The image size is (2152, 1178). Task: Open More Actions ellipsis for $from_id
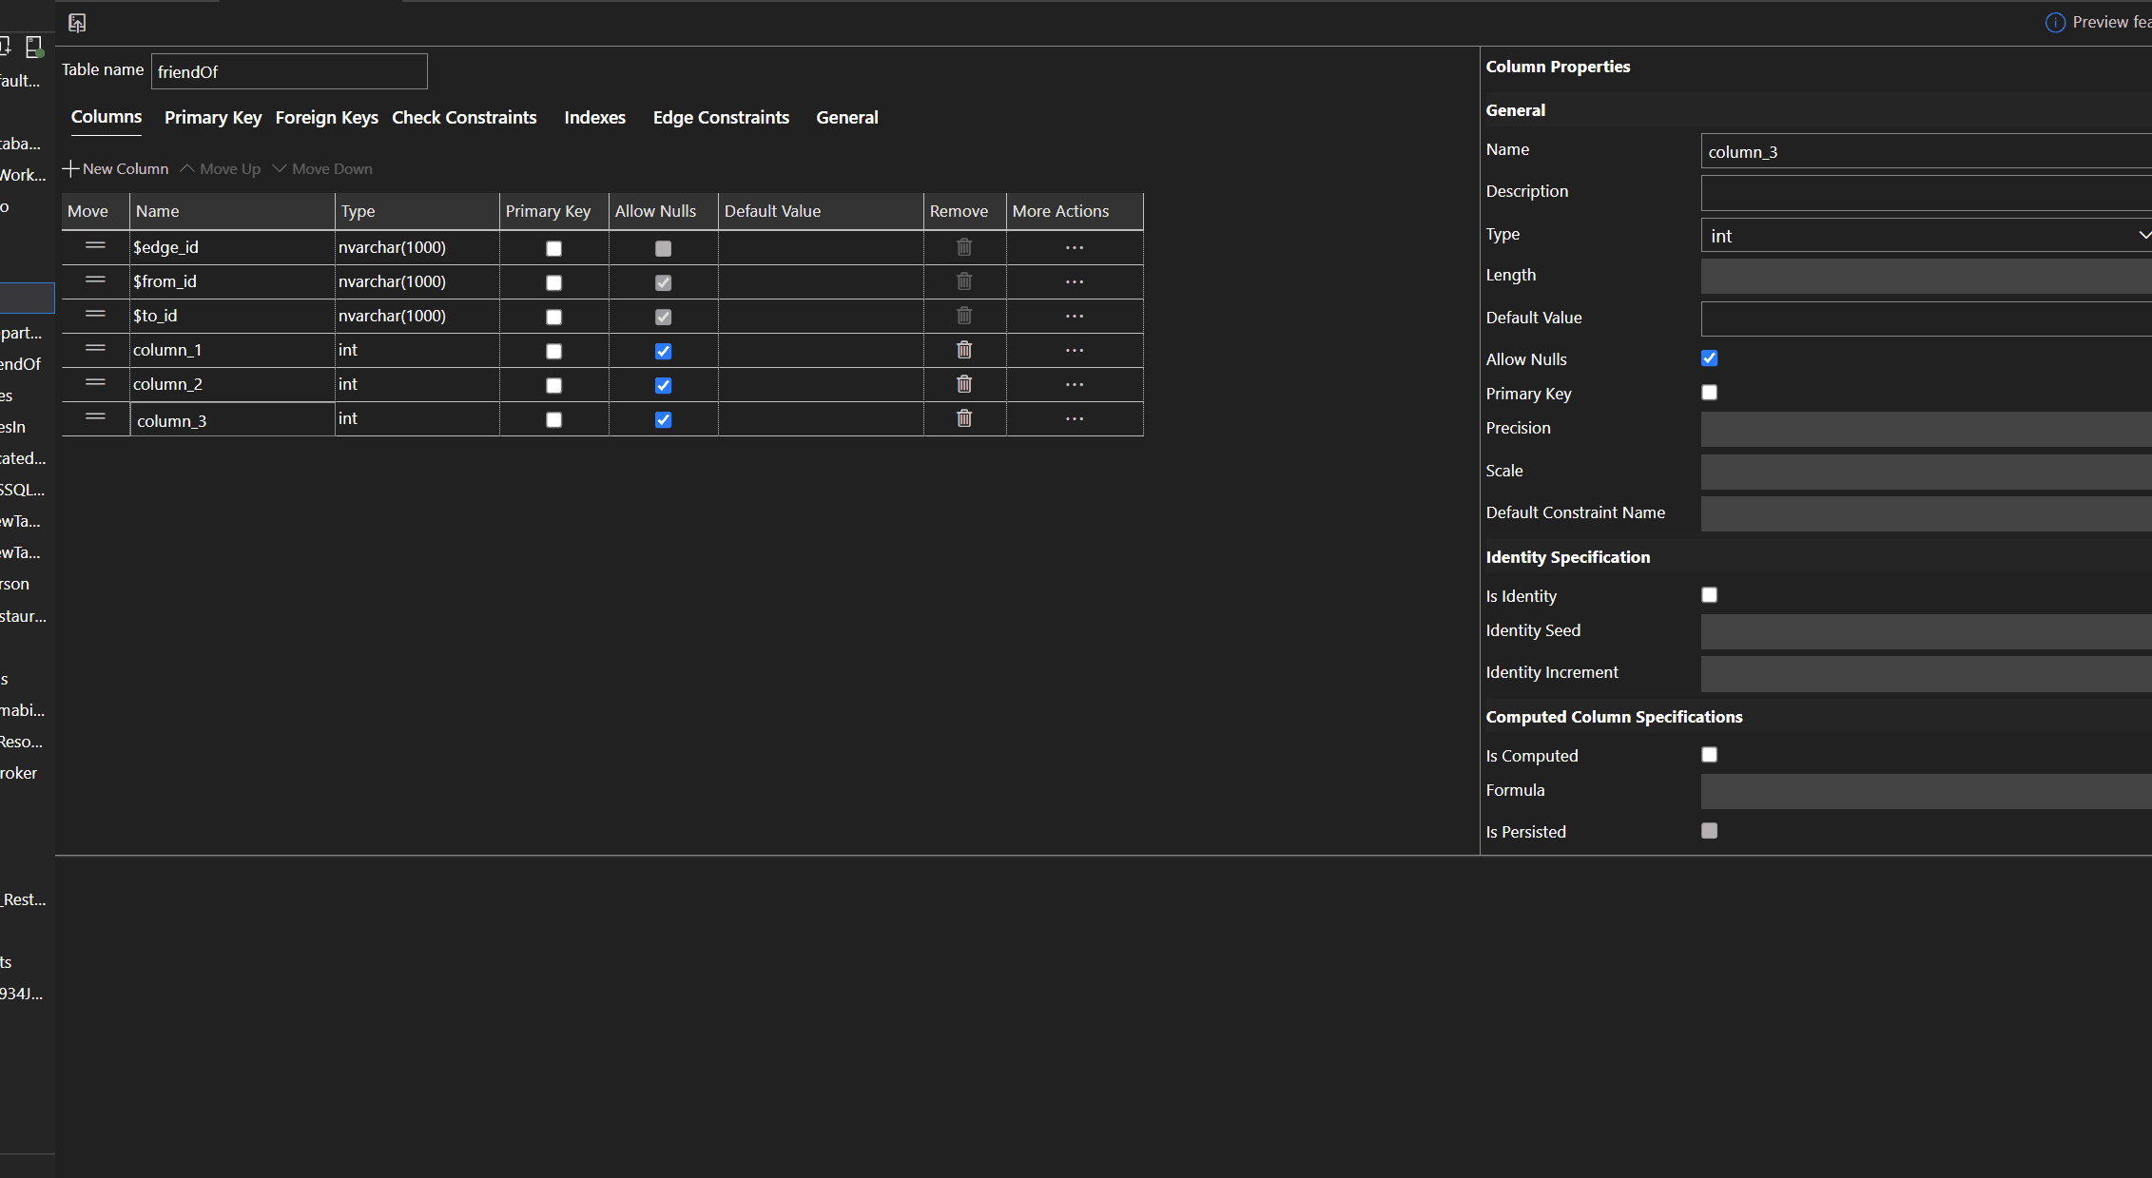[1075, 282]
